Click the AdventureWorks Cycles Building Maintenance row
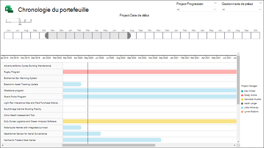The height and width of the screenshot is (148, 264). [32, 66]
